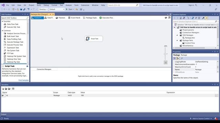220x123 pixels.
Task: Click value 100 of Id variable
Action: click(82, 96)
